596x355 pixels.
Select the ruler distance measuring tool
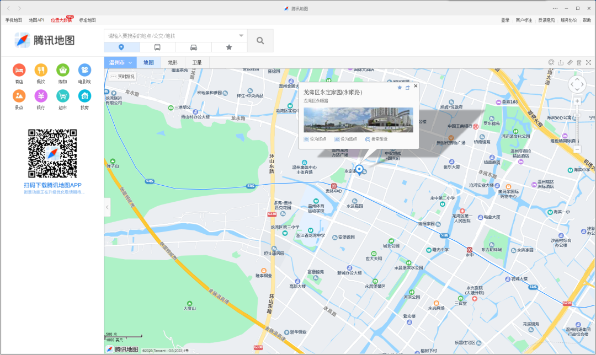[570, 63]
